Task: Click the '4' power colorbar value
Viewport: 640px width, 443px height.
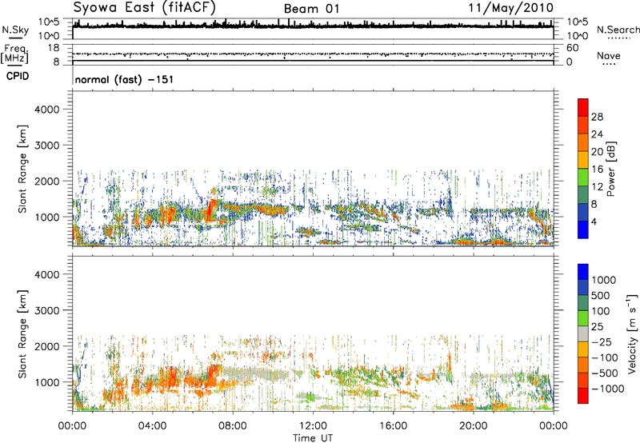Action: (594, 221)
